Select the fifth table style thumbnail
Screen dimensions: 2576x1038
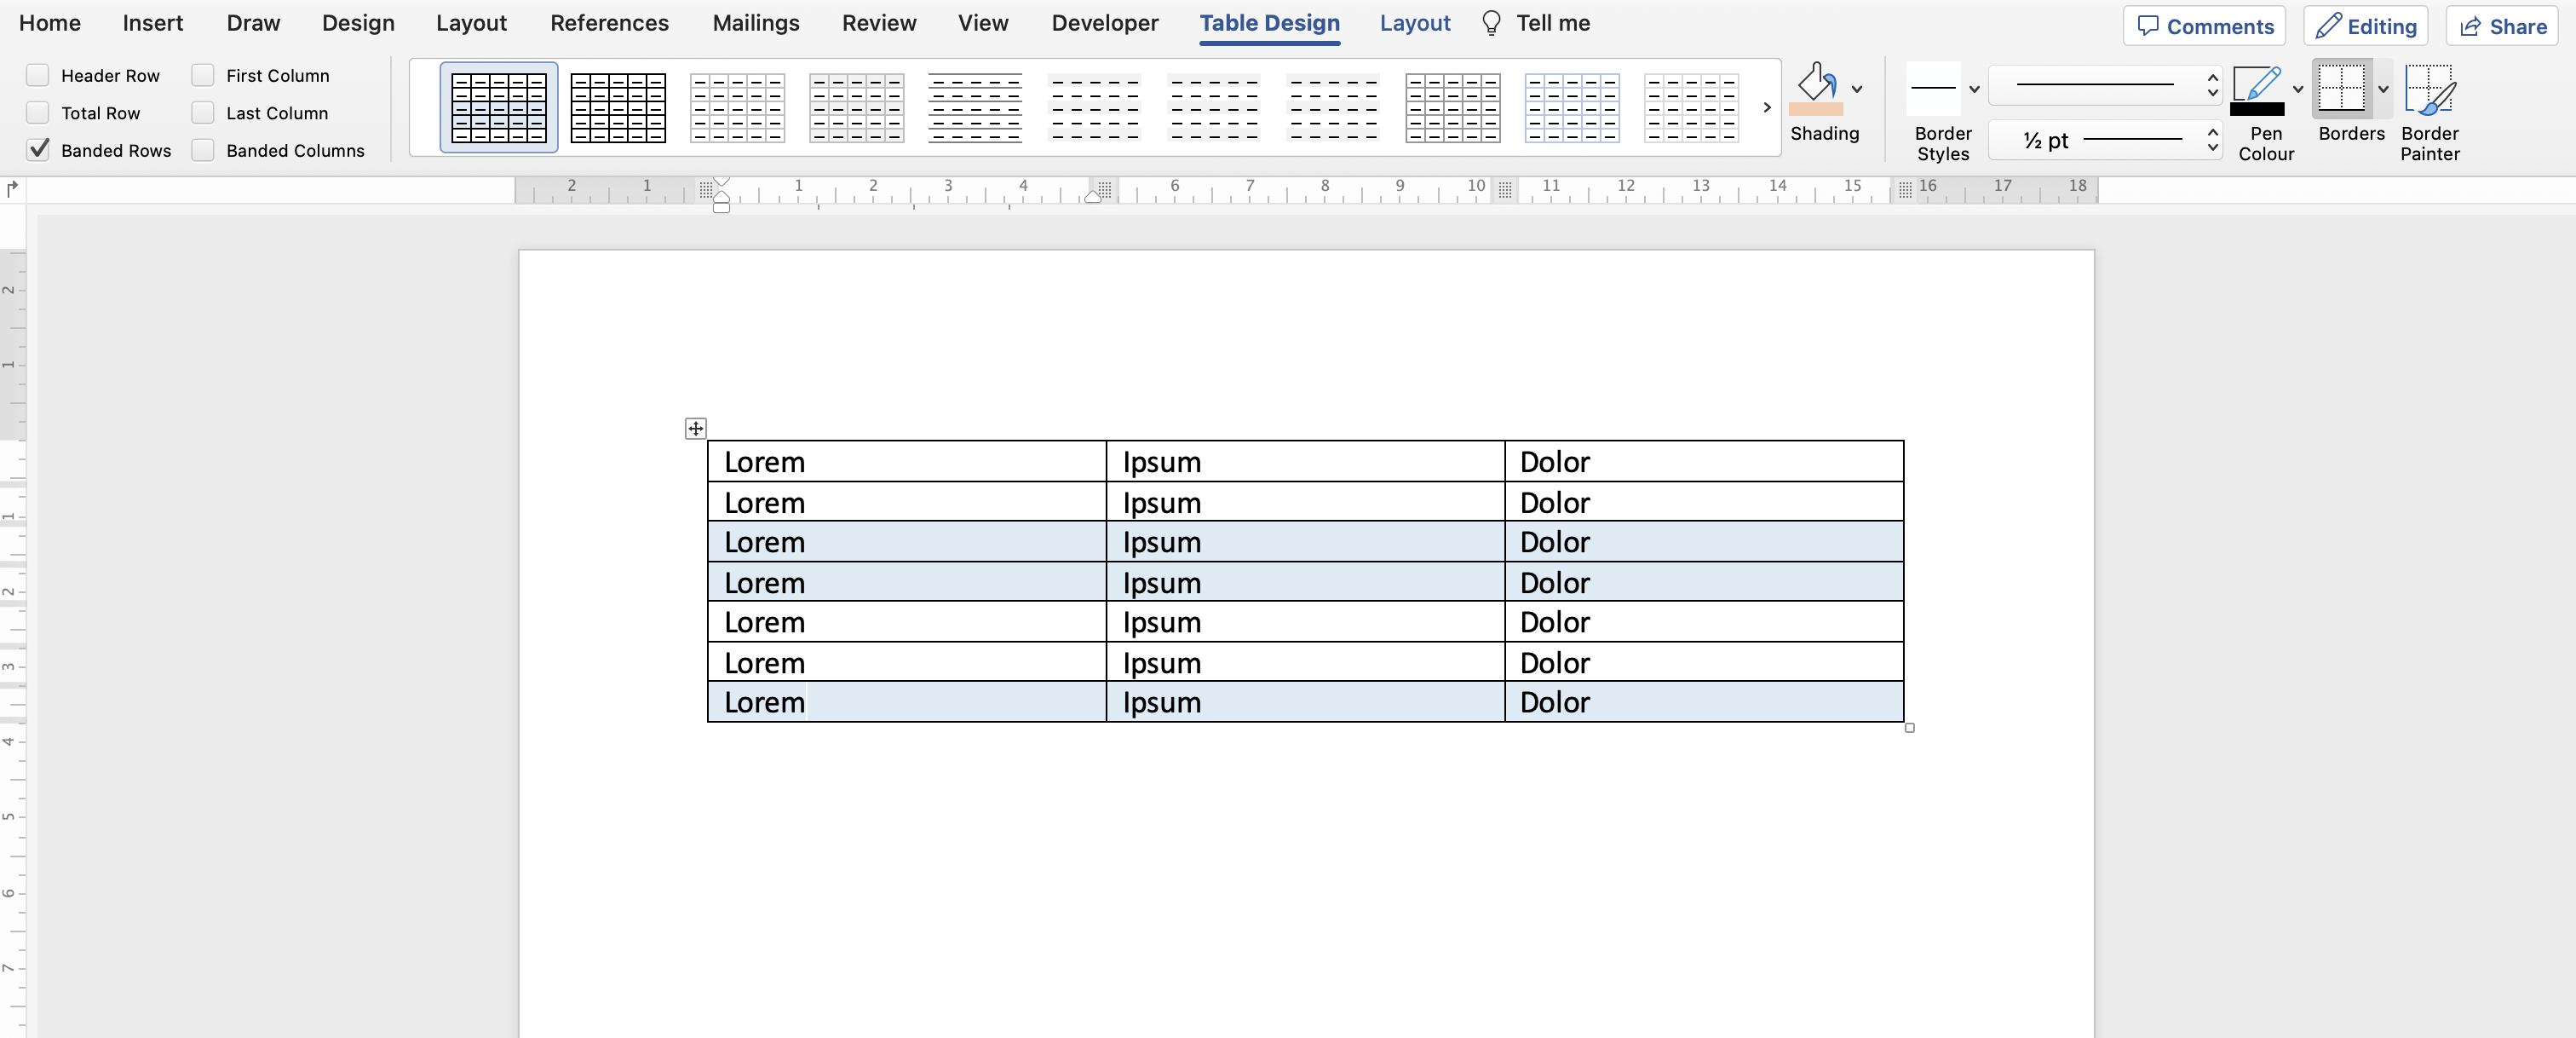(975, 107)
